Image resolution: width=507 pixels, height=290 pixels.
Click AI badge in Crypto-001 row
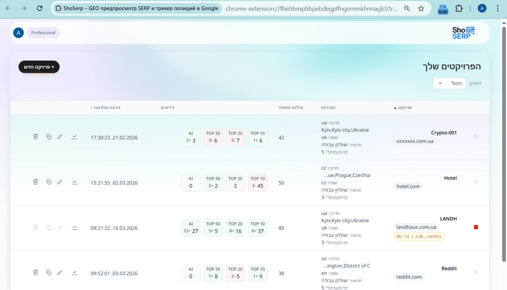191,137
